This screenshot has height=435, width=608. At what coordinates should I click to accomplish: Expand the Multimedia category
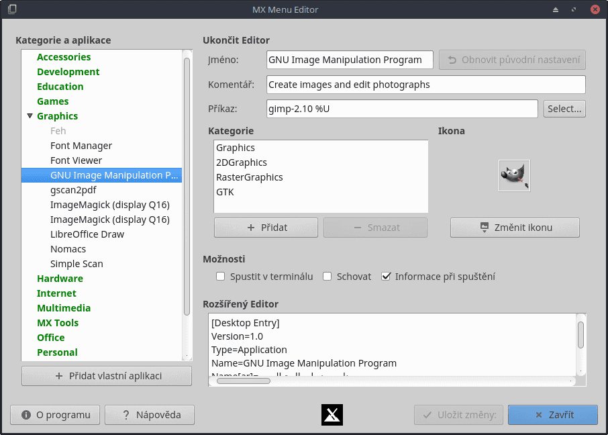coord(64,307)
